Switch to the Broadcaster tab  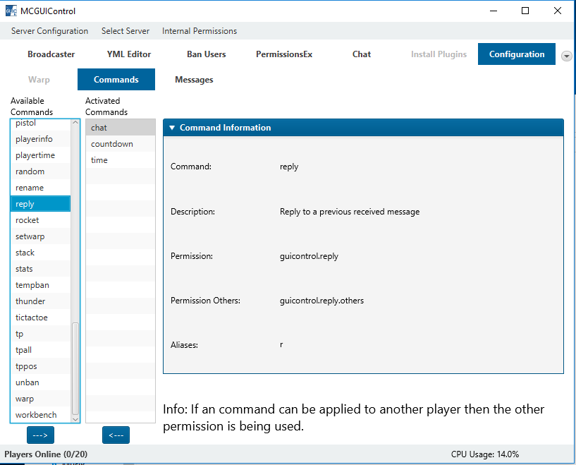point(51,54)
